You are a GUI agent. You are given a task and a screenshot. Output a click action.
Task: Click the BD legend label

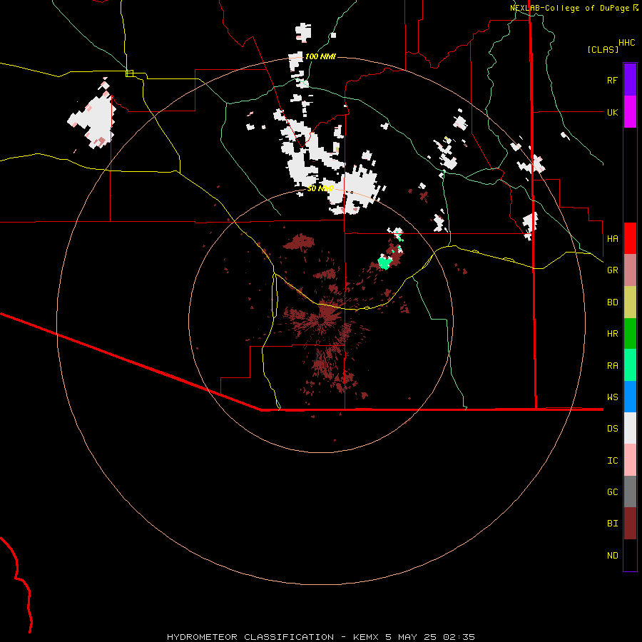pyautogui.click(x=612, y=302)
